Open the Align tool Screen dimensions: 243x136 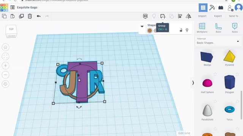tap(180, 16)
